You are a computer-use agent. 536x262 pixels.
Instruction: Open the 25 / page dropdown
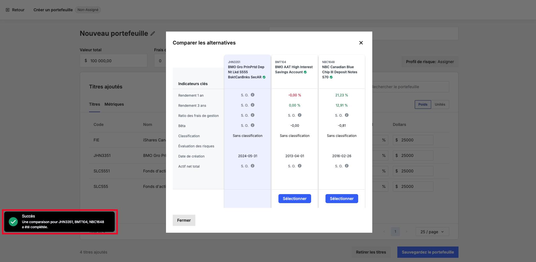click(432, 232)
